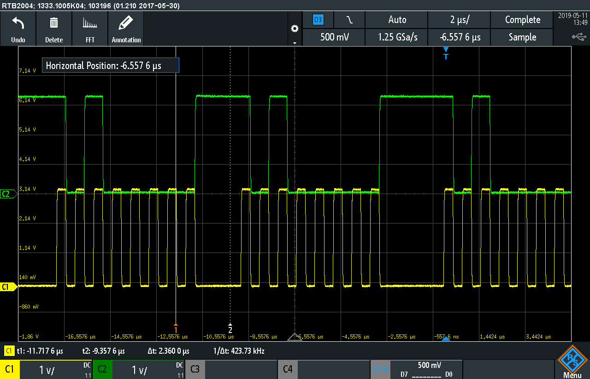The image size is (590, 379).
Task: Open the 1.25 GSa/s sample rate setting
Action: click(x=397, y=37)
